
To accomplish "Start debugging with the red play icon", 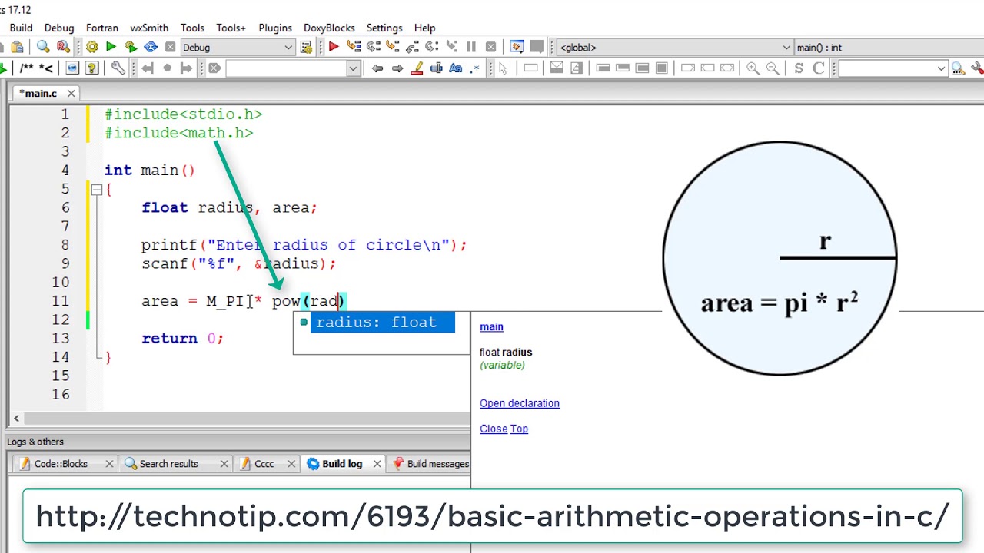I will click(334, 48).
